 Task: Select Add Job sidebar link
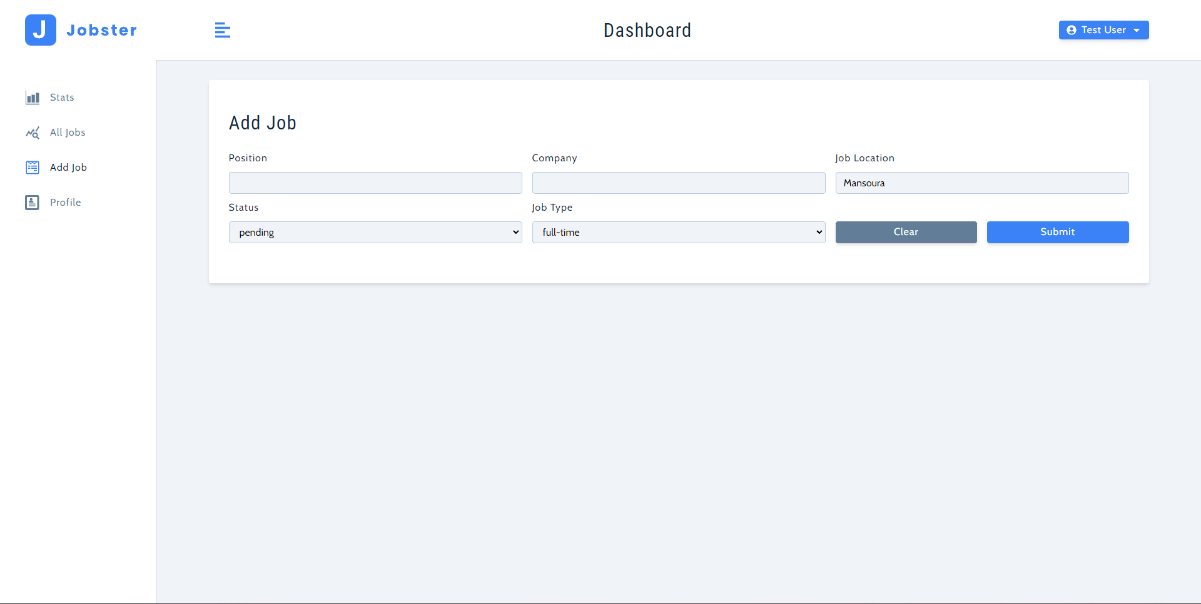click(68, 168)
